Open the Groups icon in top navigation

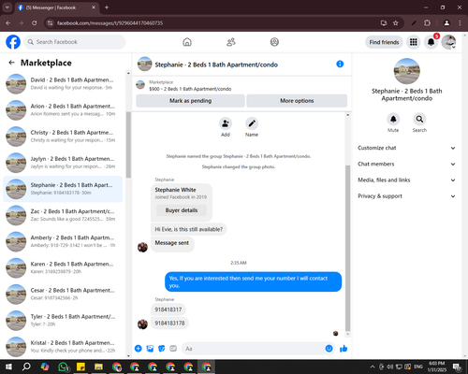[274, 42]
